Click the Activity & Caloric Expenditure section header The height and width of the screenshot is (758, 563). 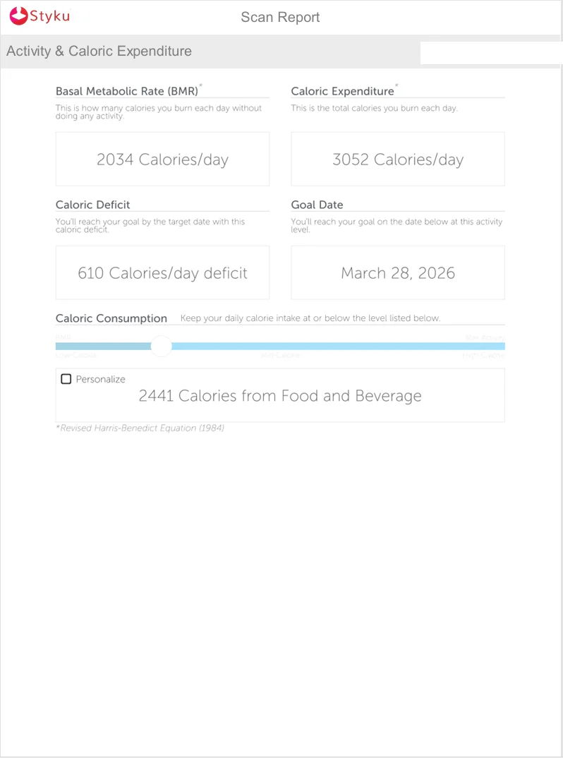(x=99, y=51)
